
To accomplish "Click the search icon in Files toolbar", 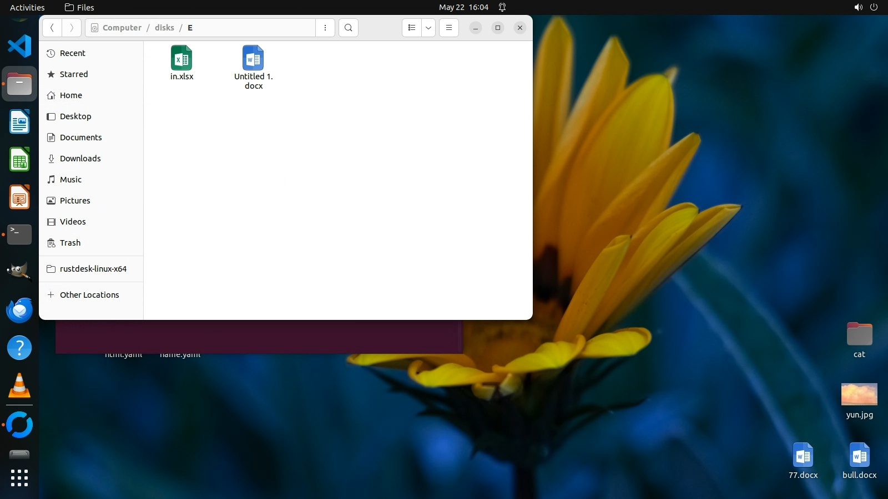I will [349, 28].
